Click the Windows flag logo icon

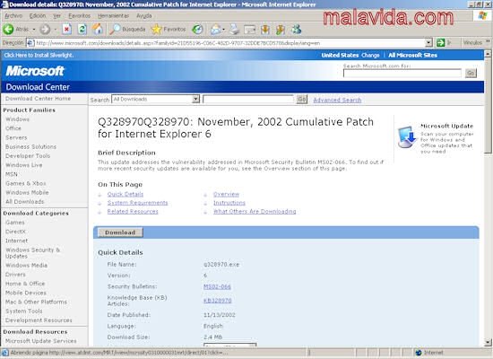482,16
